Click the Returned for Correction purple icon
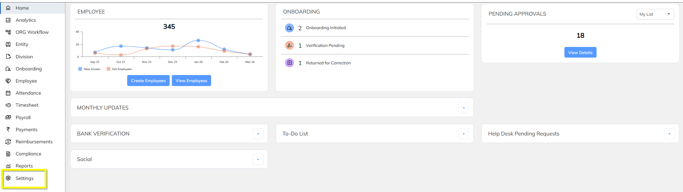Screen dimensions: 683x192 coord(289,63)
